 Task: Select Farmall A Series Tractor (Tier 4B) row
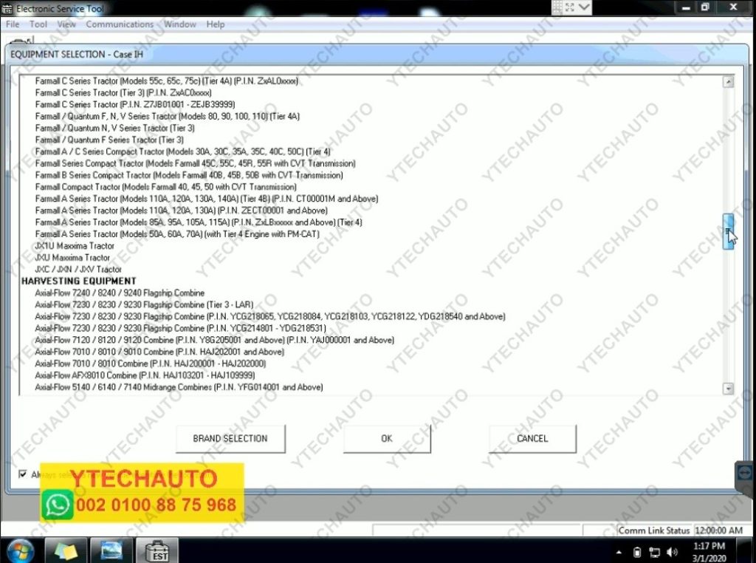tap(207, 199)
